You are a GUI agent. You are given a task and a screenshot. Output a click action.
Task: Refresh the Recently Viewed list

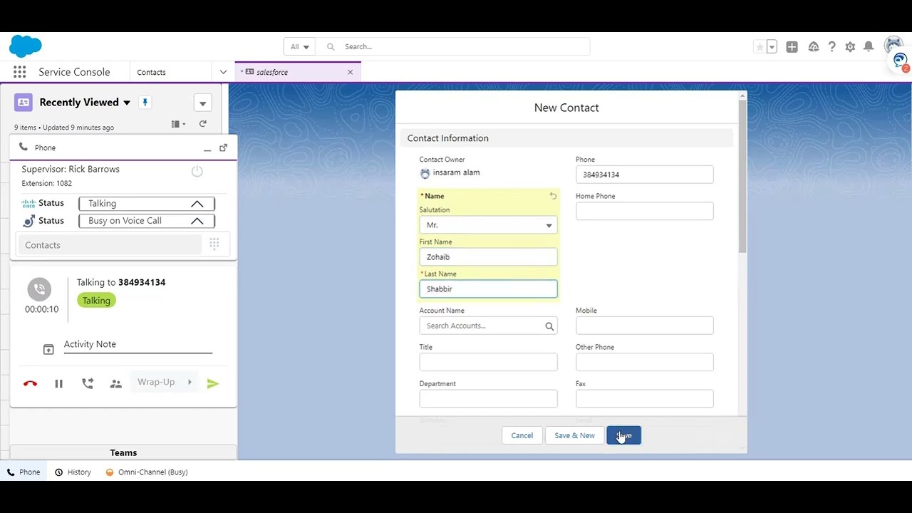pyautogui.click(x=202, y=124)
